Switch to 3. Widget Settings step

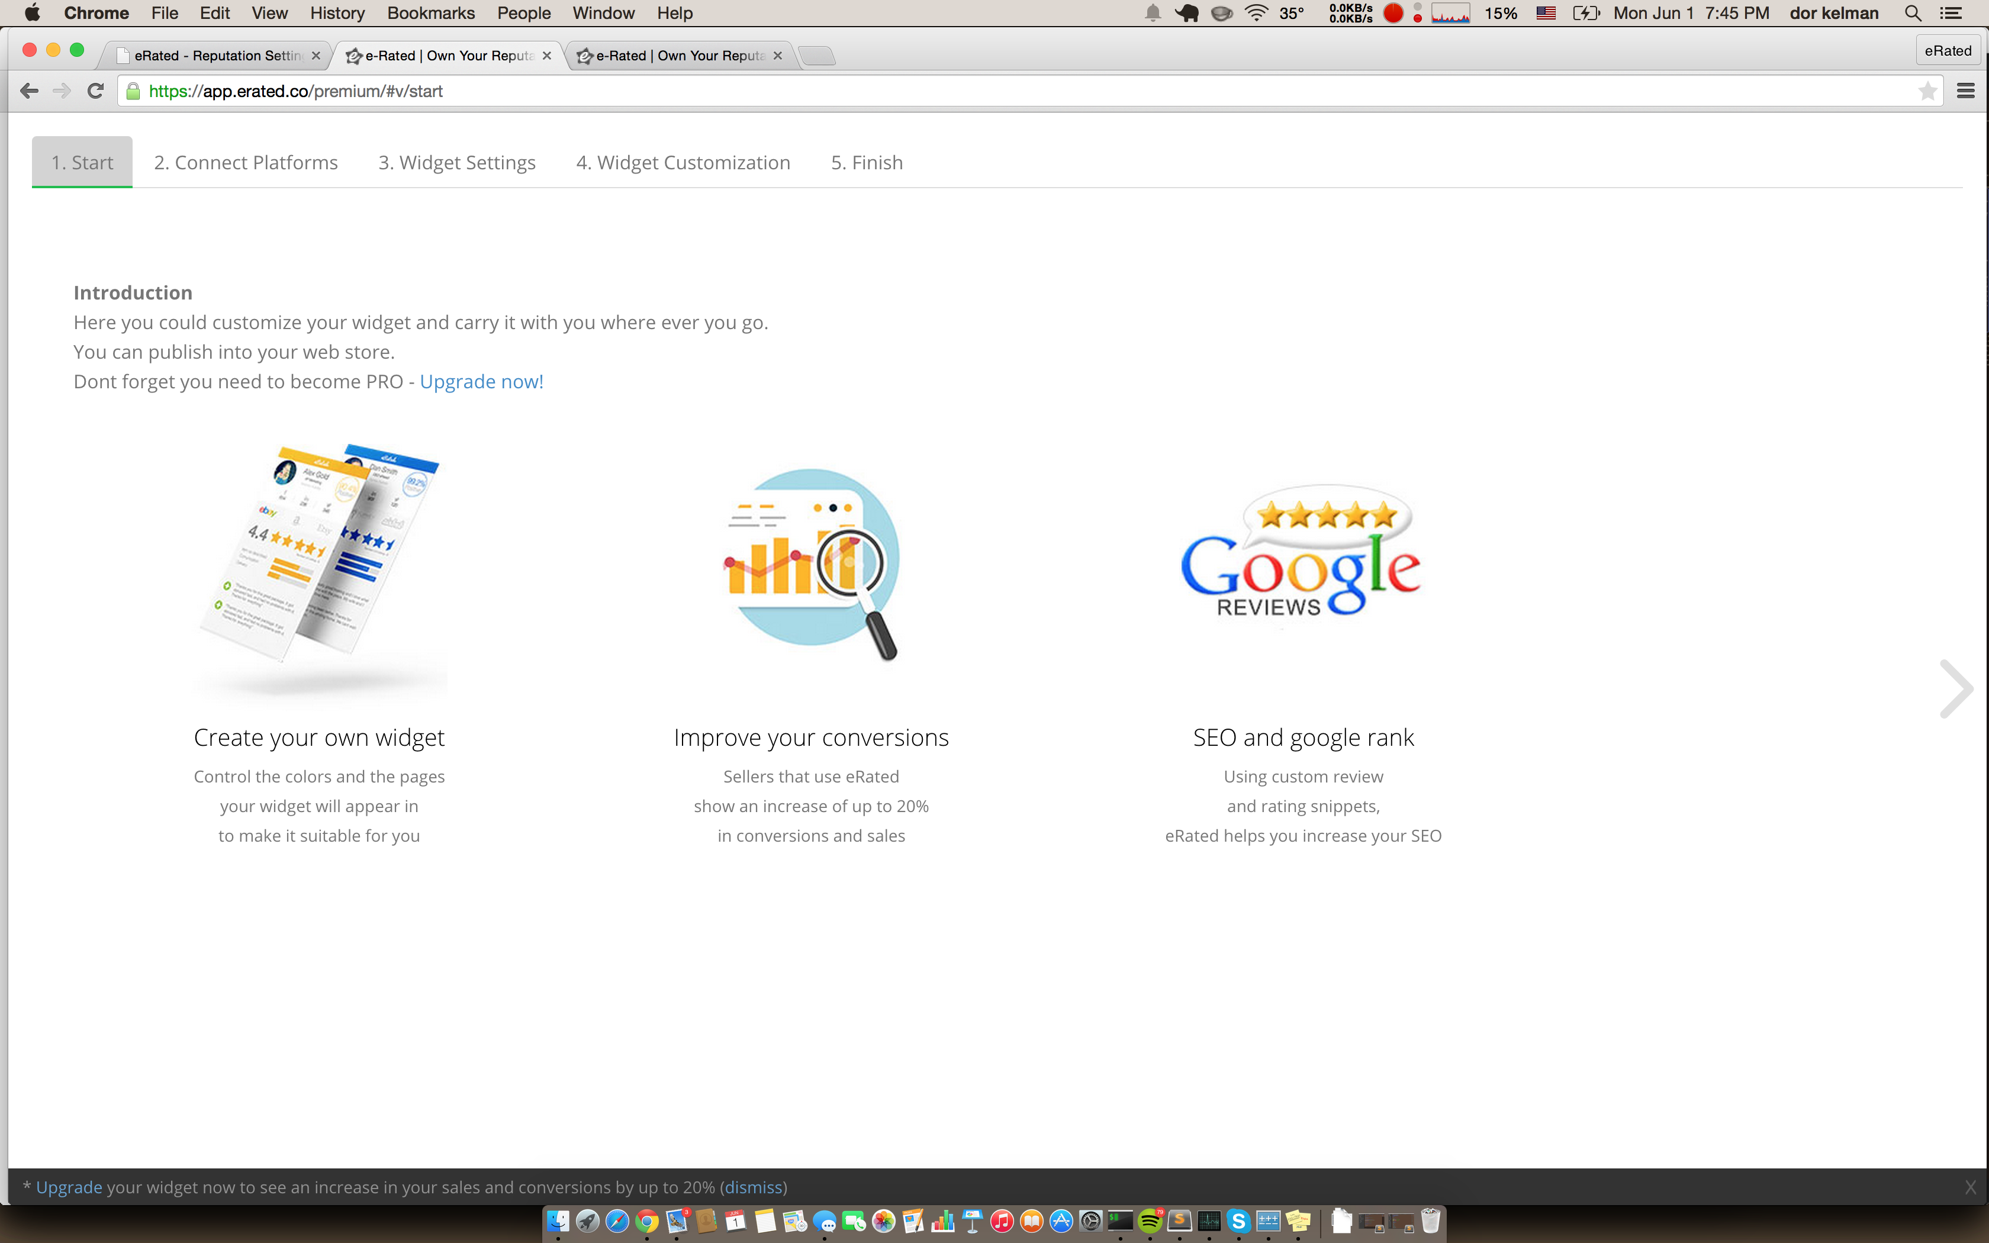(457, 162)
